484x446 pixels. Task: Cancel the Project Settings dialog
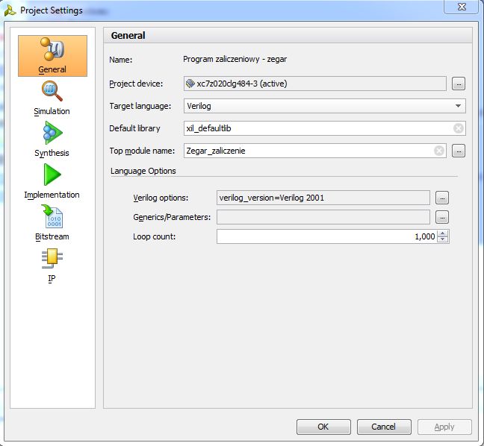tap(384, 427)
